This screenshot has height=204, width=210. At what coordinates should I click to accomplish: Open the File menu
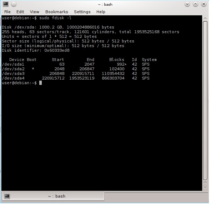[x=7, y=12]
